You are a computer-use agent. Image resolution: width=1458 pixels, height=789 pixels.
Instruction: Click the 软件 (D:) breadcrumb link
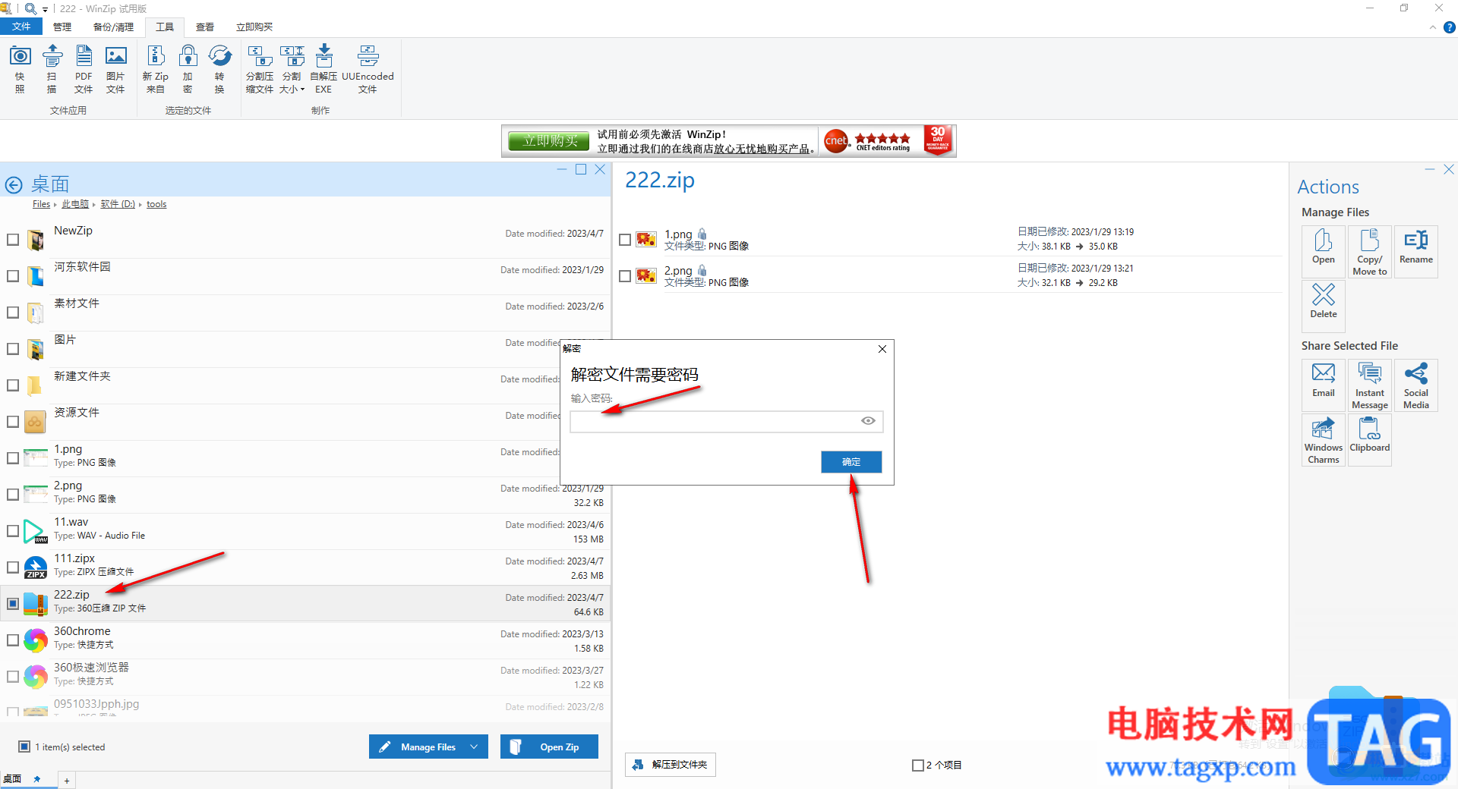pos(118,204)
